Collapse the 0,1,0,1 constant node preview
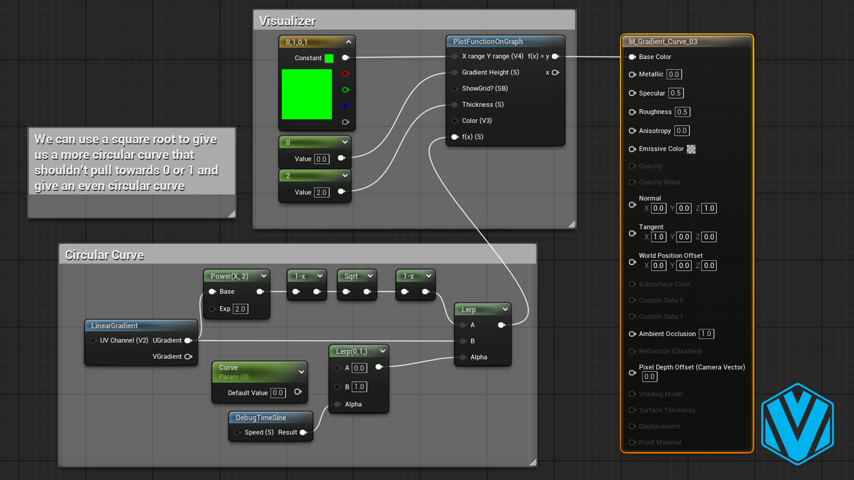The height and width of the screenshot is (480, 854). pyautogui.click(x=349, y=42)
